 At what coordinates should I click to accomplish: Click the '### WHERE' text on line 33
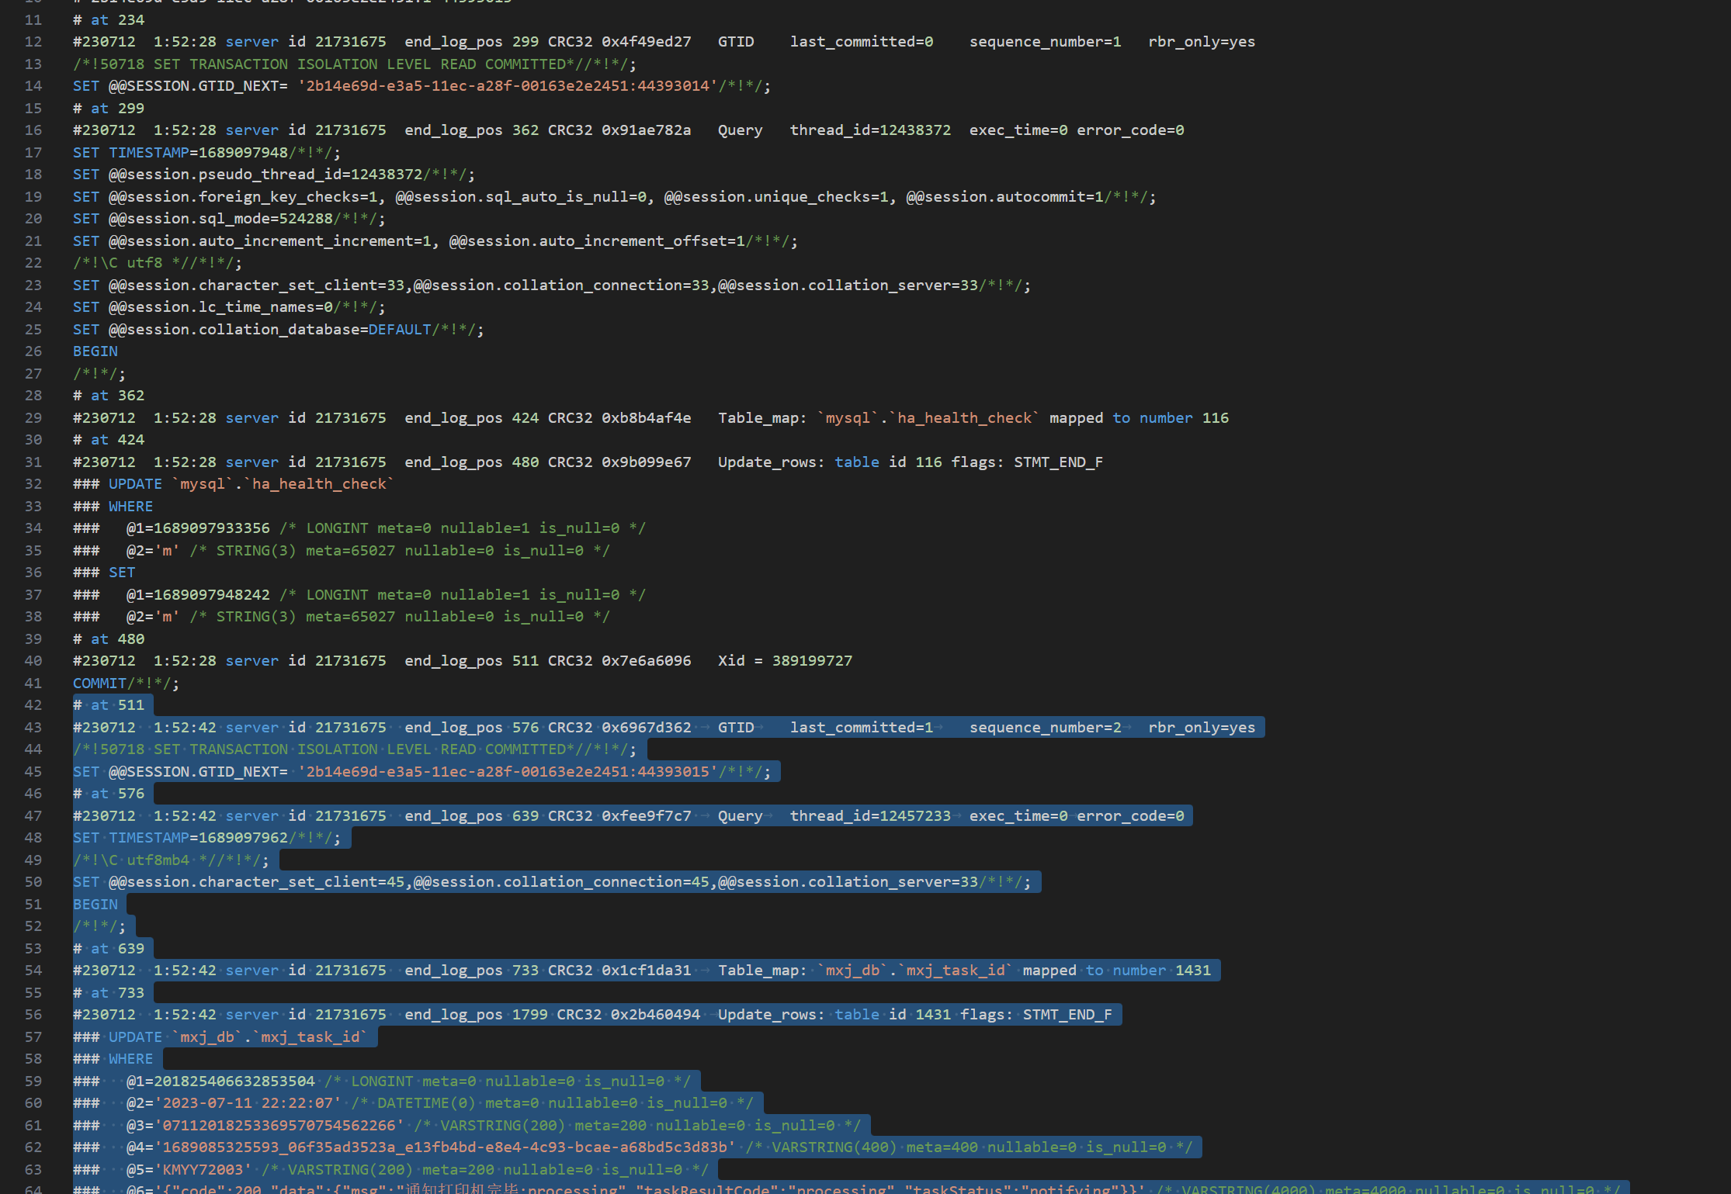click(113, 507)
